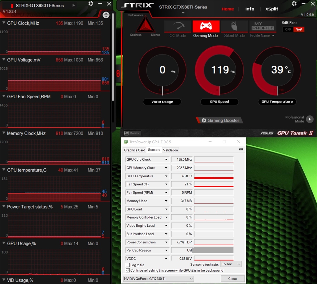Turn 0dB Fan on with owl switch
317x284 pixels.
tap(299, 29)
